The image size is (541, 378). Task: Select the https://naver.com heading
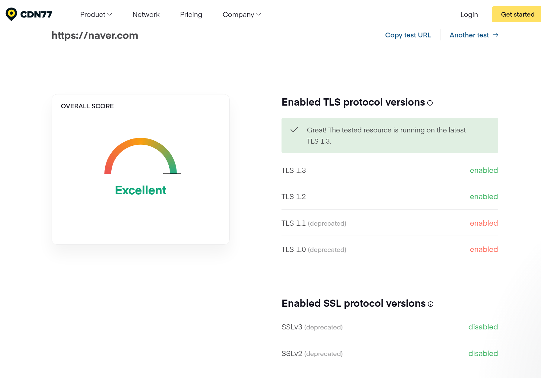pos(95,36)
